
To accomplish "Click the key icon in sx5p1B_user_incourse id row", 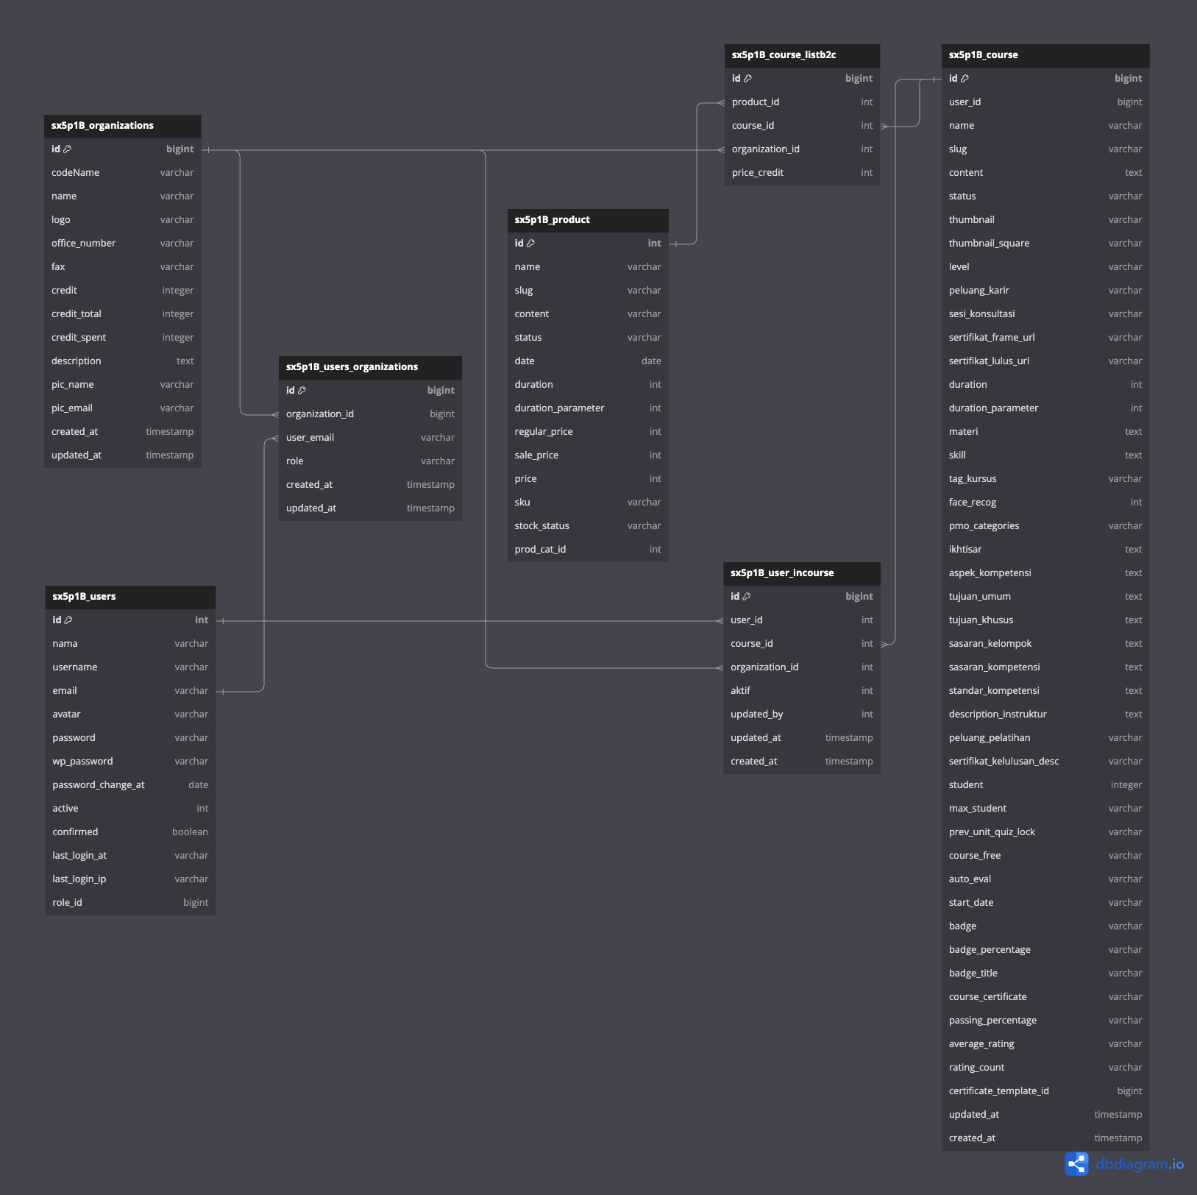I will [x=747, y=597].
